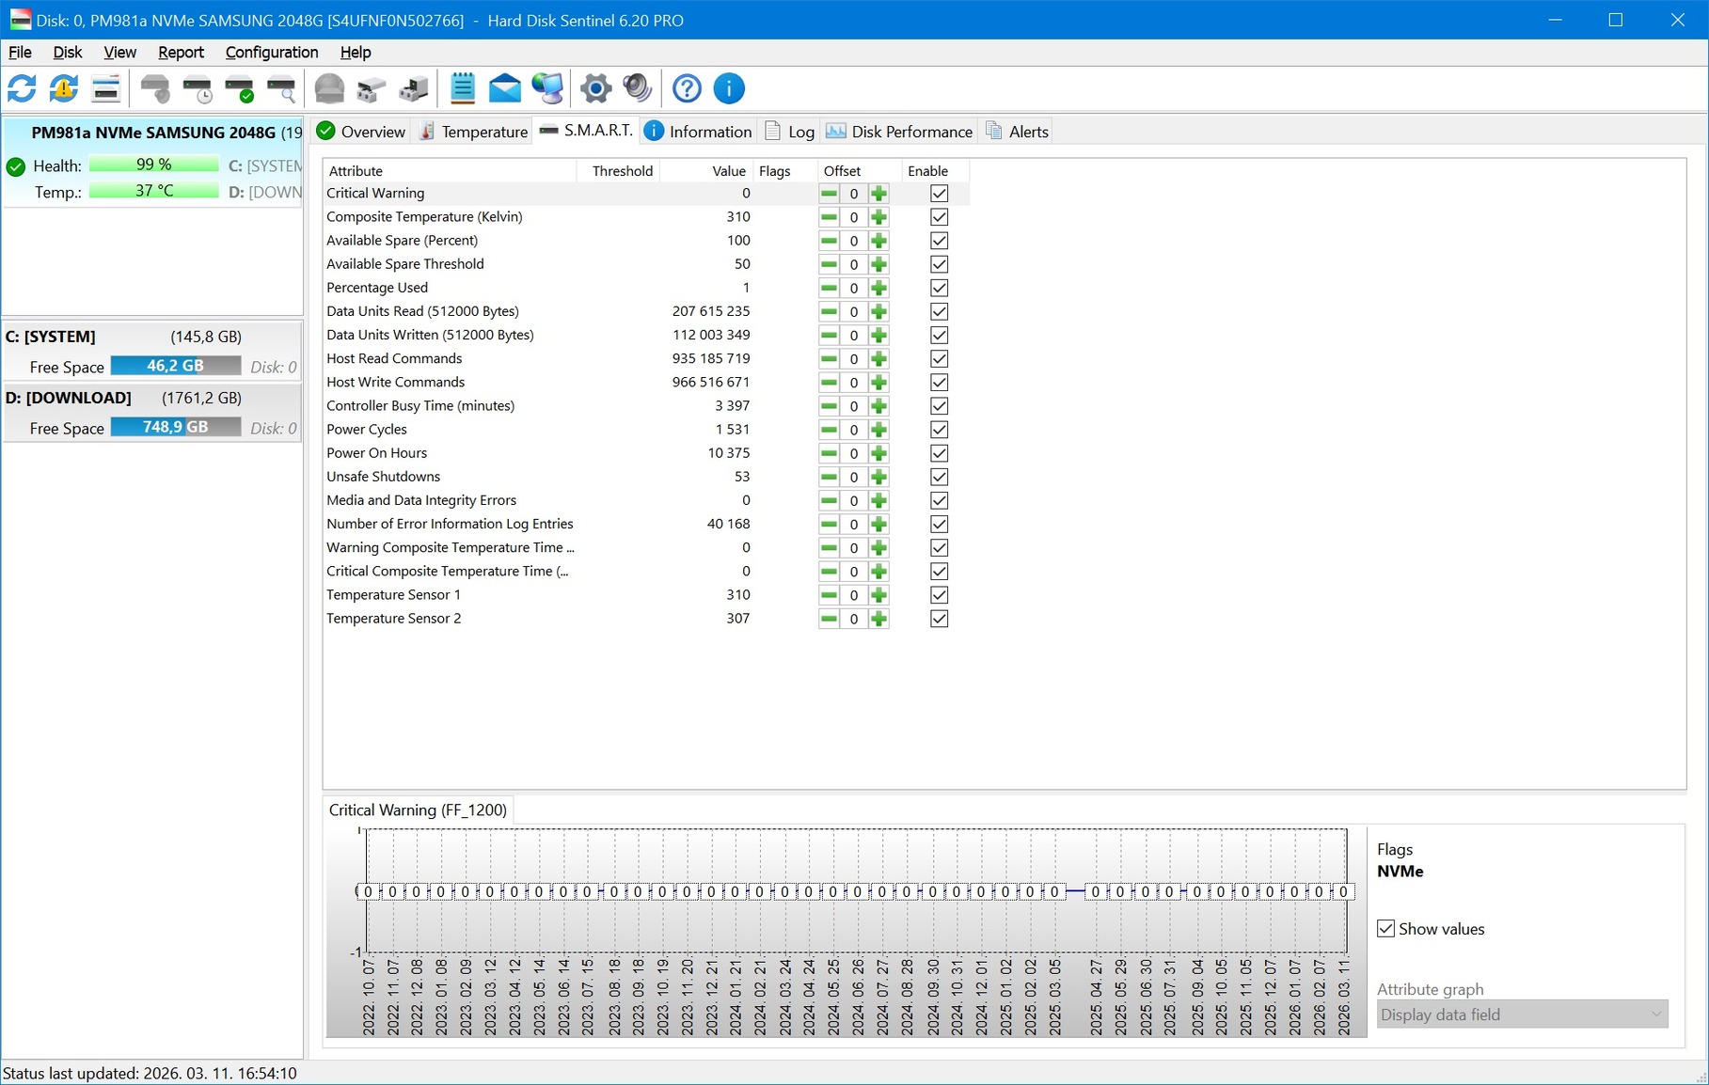Click minus offset for Percentage Used

829,288
